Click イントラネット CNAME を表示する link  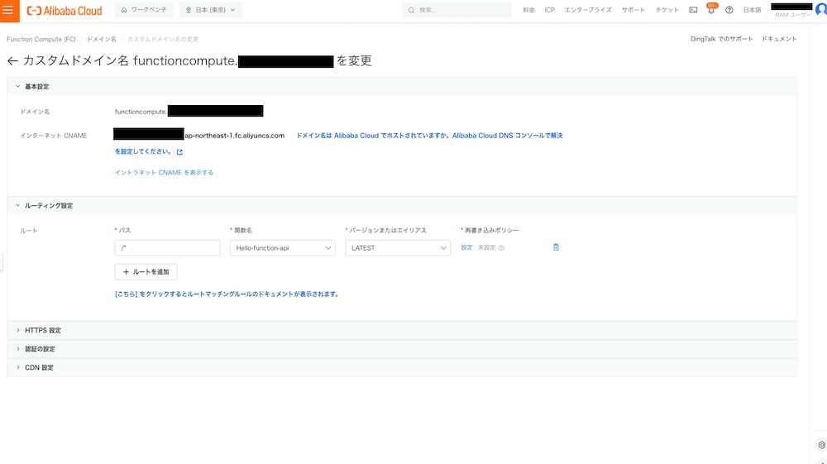pos(164,172)
